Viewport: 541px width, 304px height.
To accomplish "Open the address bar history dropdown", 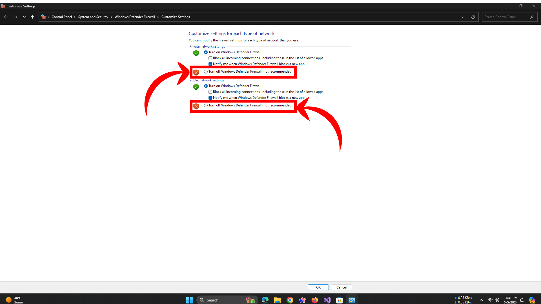I will coord(463,17).
